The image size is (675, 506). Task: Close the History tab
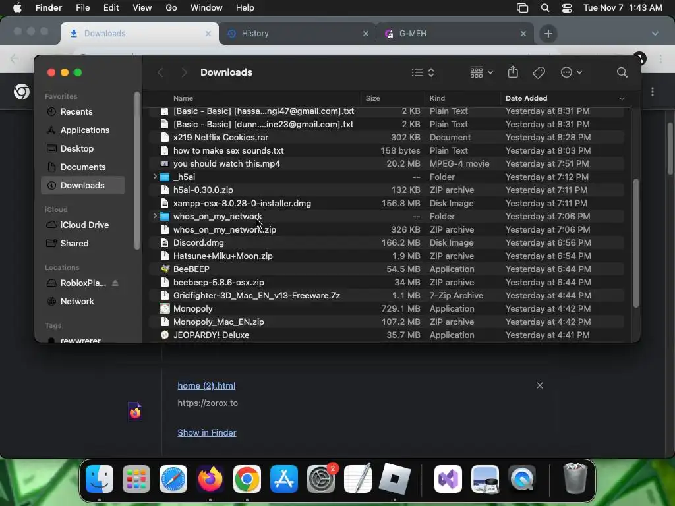point(365,34)
